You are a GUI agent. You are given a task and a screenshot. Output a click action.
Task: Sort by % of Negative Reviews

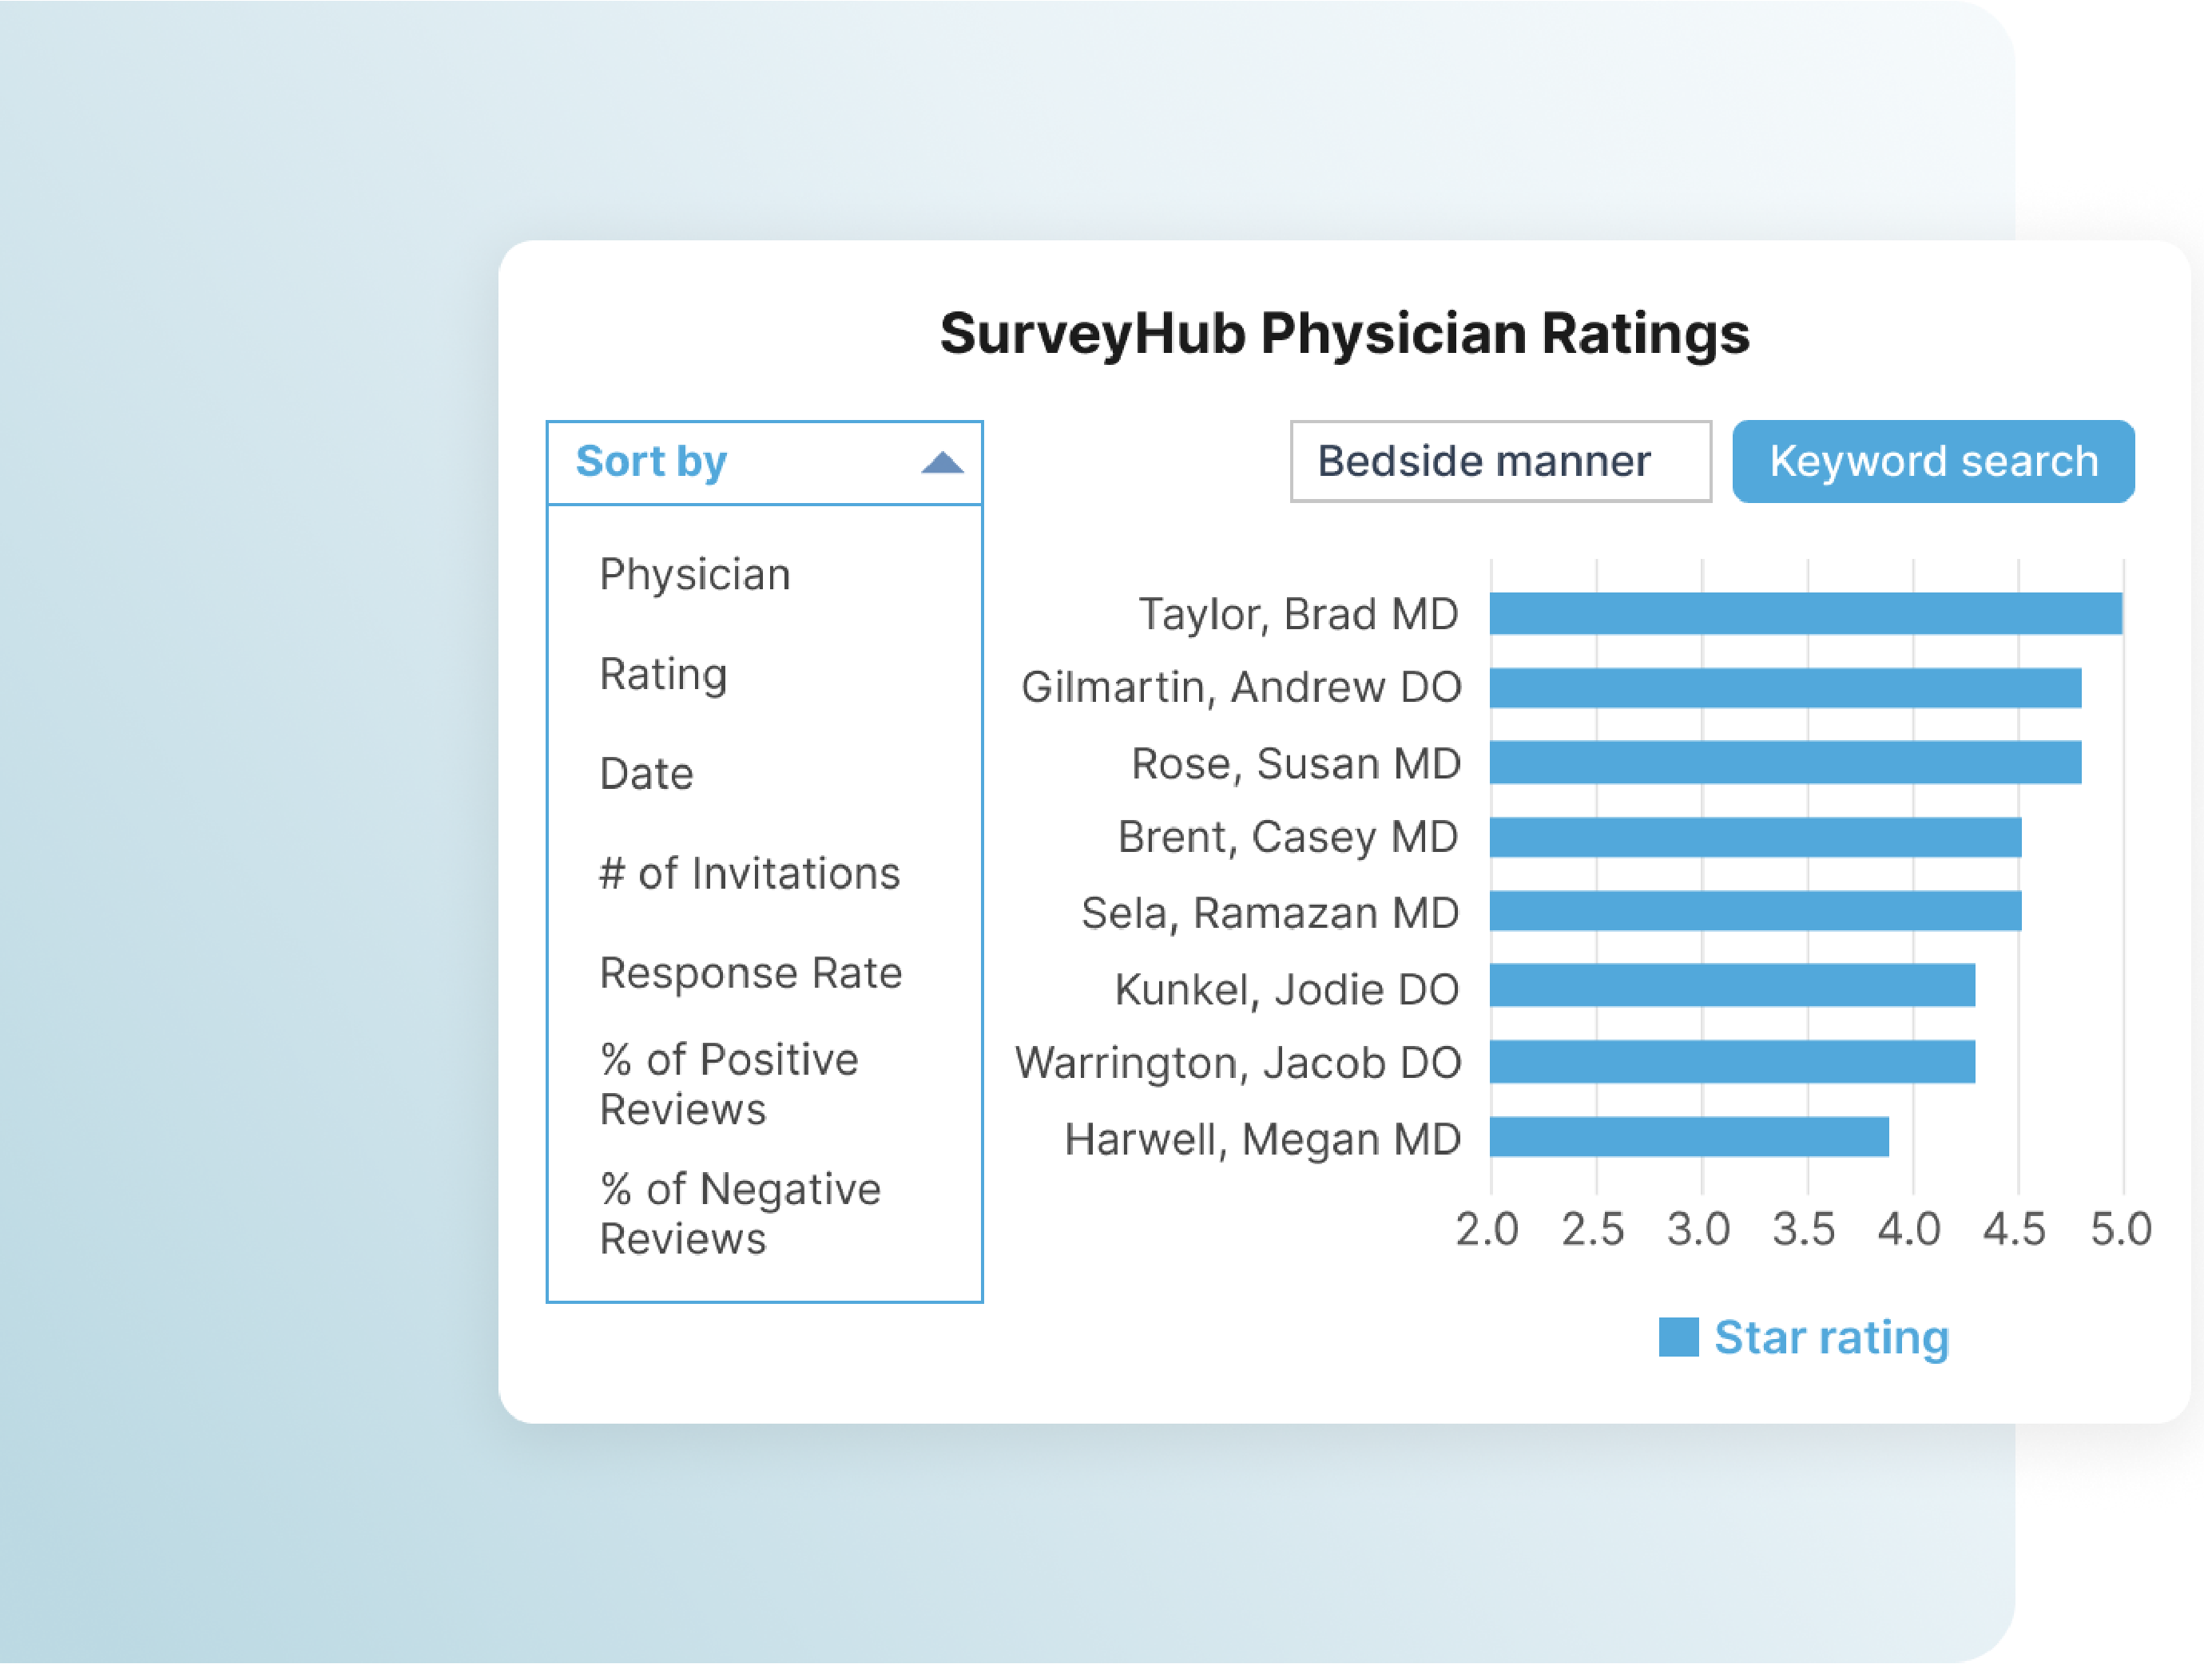coord(738,1214)
